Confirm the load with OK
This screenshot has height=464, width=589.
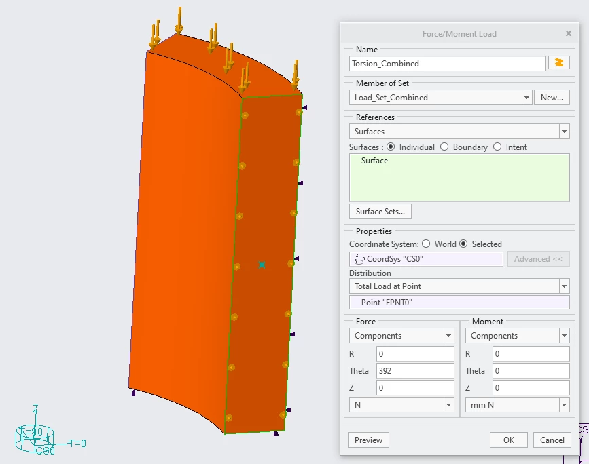tap(509, 440)
